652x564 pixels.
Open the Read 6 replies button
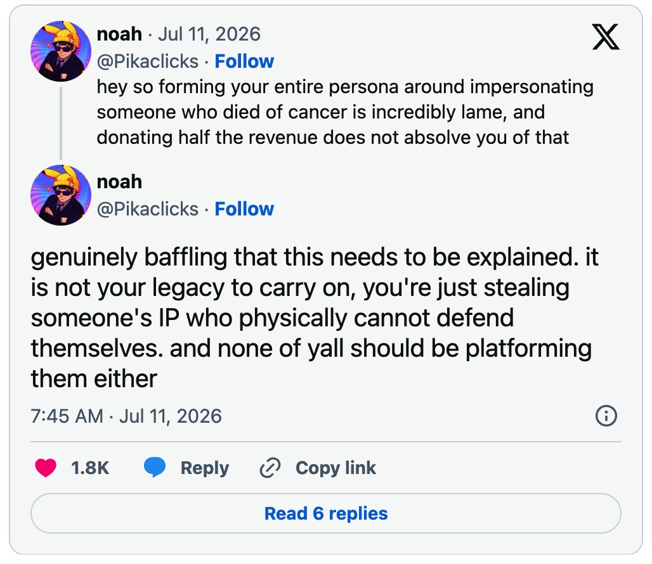[x=326, y=513]
